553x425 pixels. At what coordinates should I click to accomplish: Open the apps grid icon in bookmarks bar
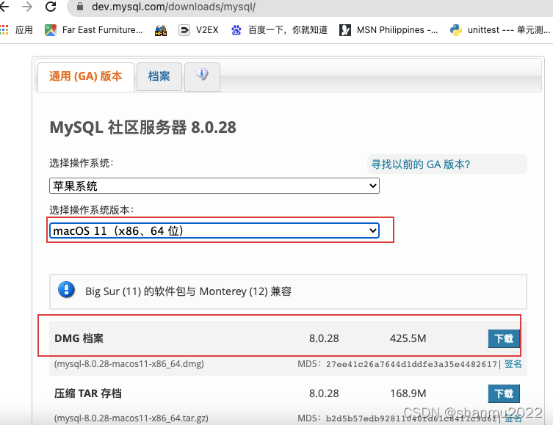point(4,30)
